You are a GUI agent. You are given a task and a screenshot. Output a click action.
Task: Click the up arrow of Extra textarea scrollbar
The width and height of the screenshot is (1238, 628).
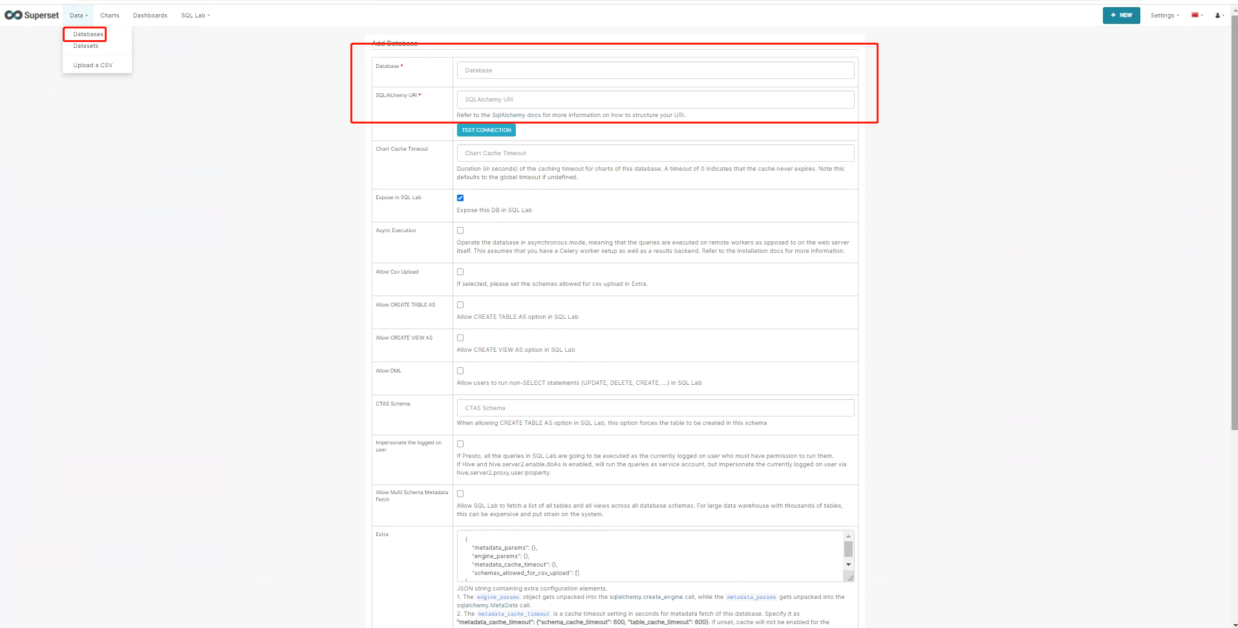tap(848, 536)
